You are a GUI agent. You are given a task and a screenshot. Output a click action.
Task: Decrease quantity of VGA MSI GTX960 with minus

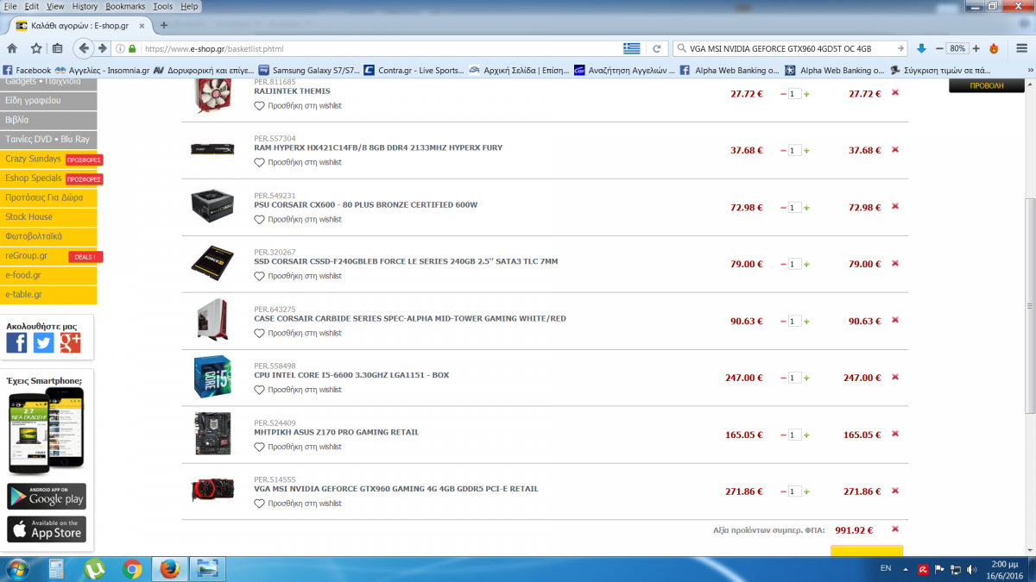click(x=783, y=491)
